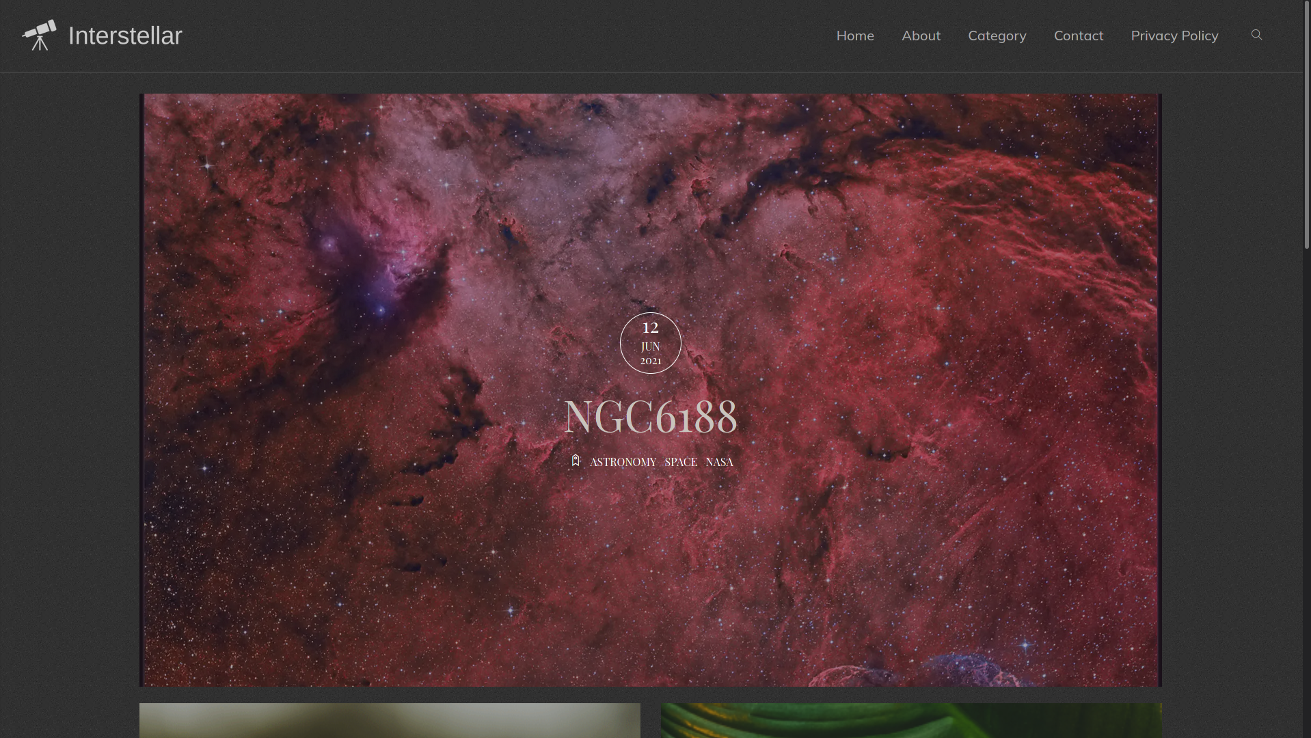
Task: Go to the Home menu item
Action: [x=855, y=36]
